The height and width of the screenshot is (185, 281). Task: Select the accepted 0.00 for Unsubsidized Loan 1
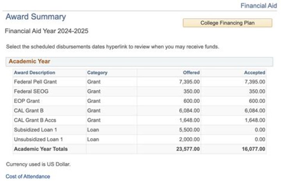pos(260,139)
